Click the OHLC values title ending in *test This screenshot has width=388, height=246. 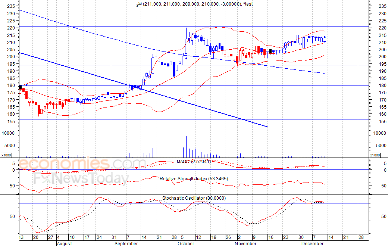(x=194, y=4)
